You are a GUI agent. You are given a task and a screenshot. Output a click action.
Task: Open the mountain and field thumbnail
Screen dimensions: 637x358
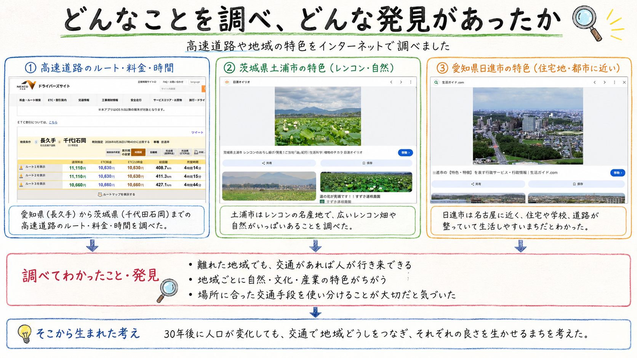269,186
